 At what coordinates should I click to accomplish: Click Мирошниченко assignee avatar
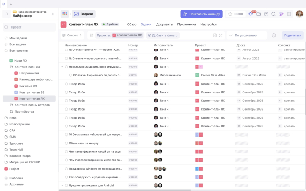(x=156, y=75)
